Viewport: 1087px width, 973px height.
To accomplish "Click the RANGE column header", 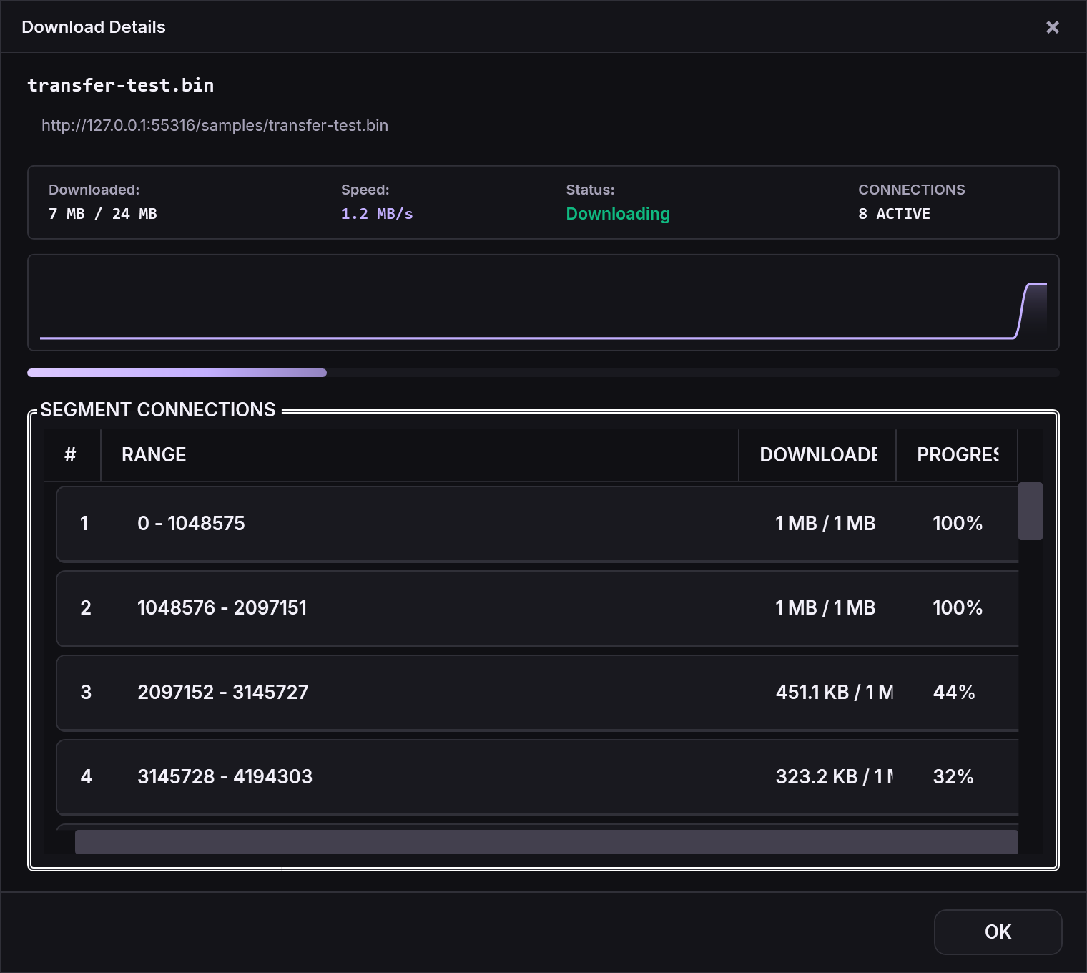I will (x=420, y=455).
